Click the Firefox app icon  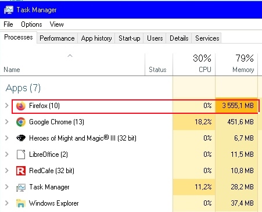tap(21, 106)
